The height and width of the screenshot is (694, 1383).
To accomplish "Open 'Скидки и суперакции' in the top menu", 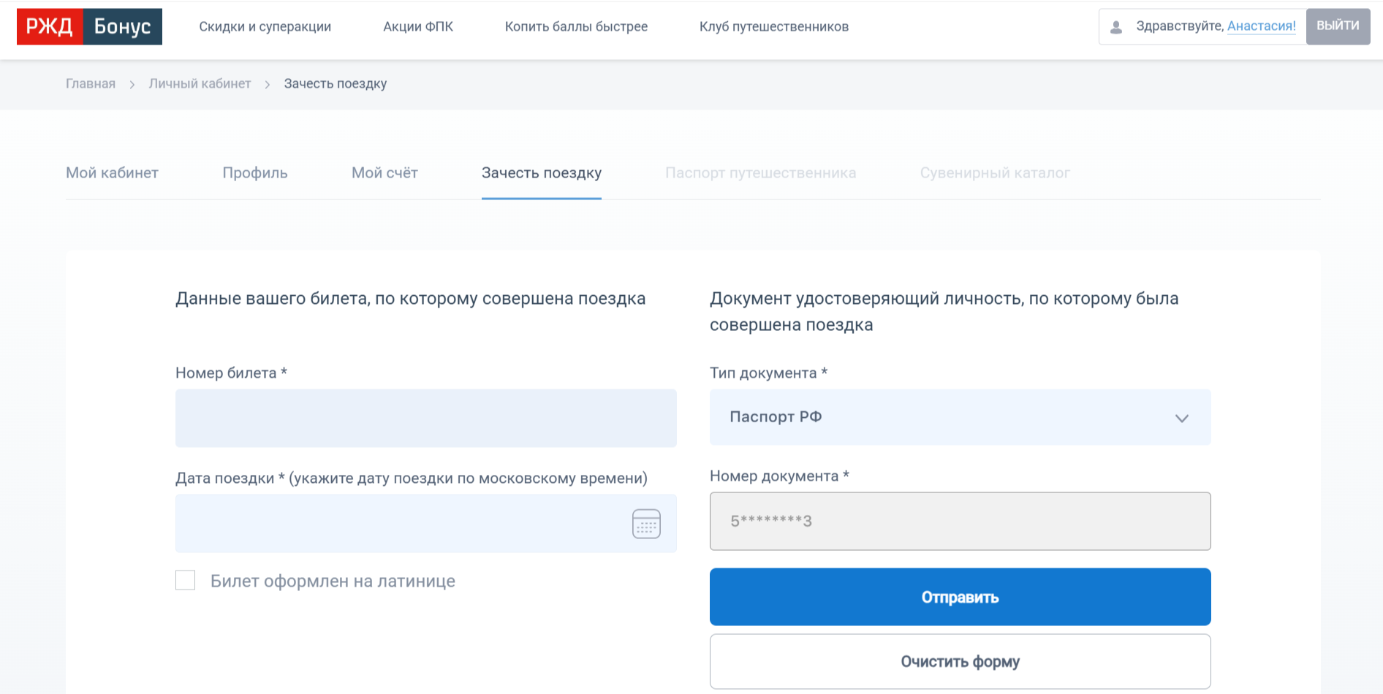I will coord(265,27).
